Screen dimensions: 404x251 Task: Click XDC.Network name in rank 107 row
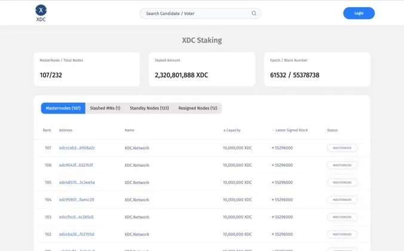pyautogui.click(x=137, y=148)
